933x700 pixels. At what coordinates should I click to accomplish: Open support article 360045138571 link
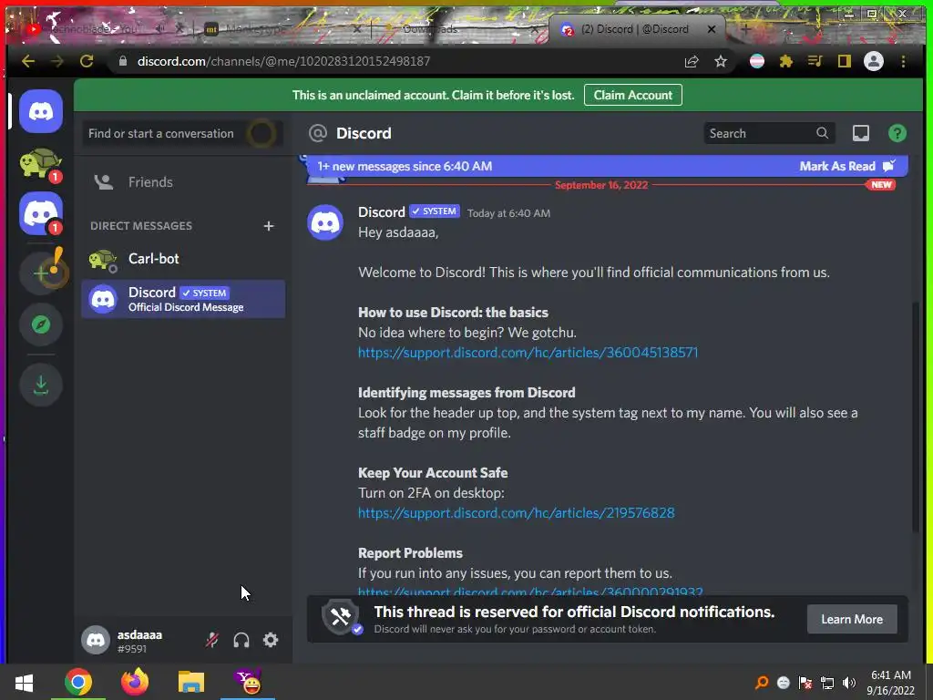[528, 353]
